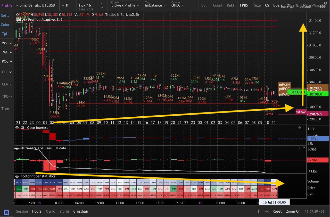This screenshot has width=330, height=217.
Task: Increase the Tick multiplier with the up stepper
Action: pos(102,3)
